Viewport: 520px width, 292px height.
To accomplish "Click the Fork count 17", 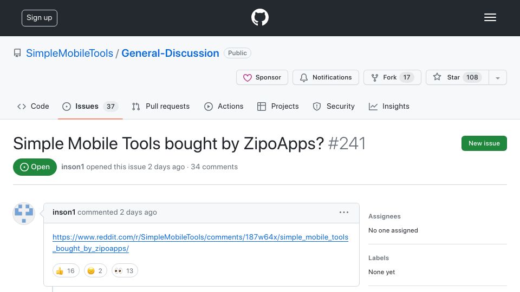I will 407,77.
